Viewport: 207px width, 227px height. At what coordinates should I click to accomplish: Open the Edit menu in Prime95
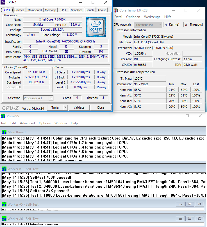point(13,123)
